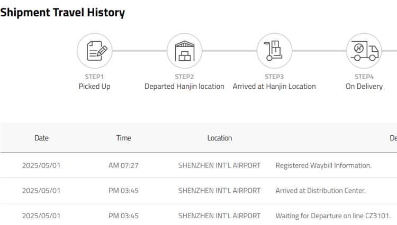Select the AM 07:27 time entry
Image resolution: width=397 pixels, height=225 pixels.
pyautogui.click(x=123, y=165)
